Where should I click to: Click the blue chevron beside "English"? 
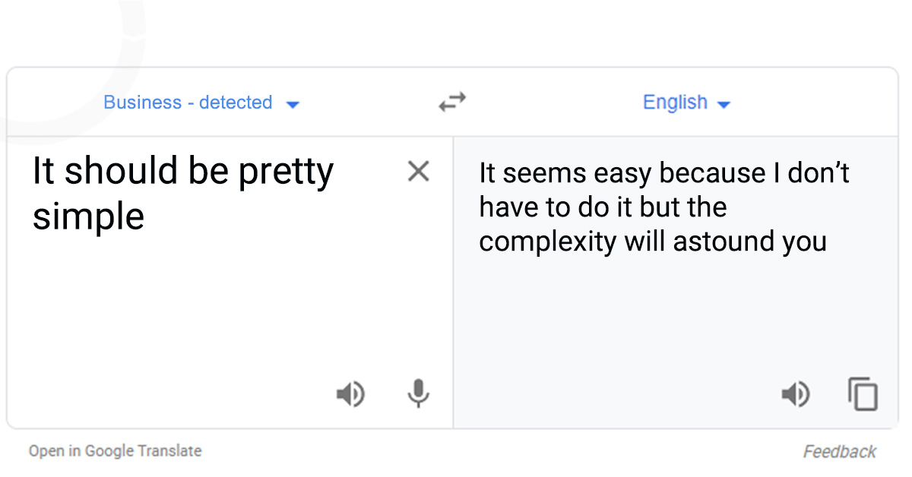[x=724, y=103]
